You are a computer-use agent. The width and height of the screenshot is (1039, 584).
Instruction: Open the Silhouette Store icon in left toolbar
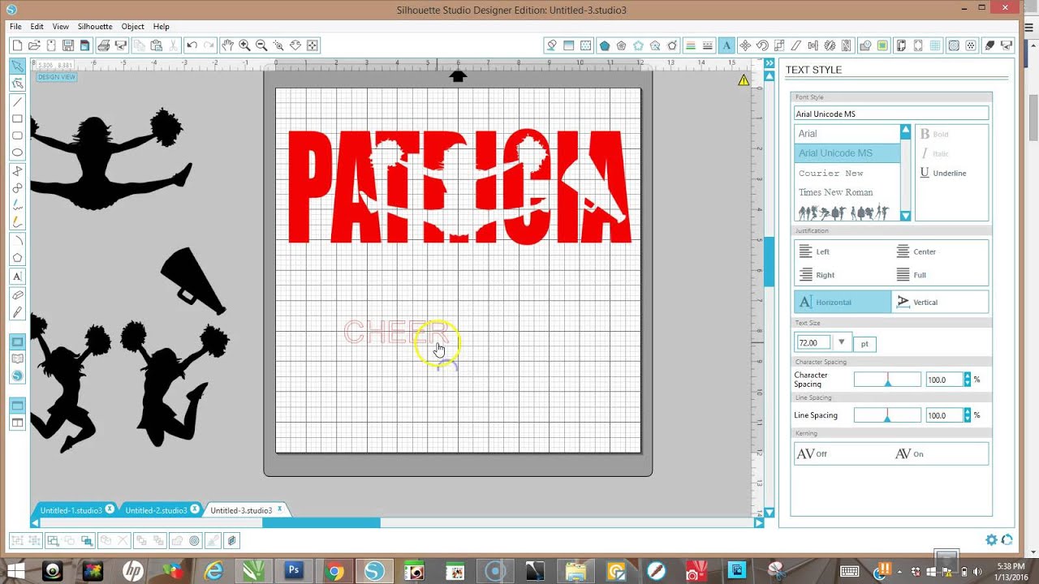tap(17, 376)
